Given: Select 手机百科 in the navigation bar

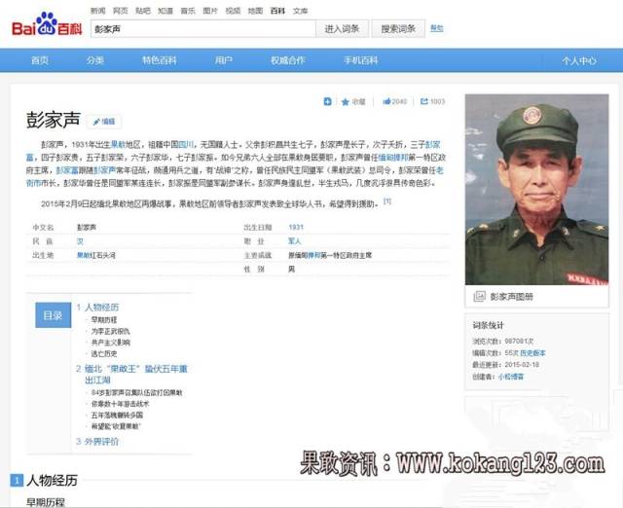Looking at the screenshot, I should point(361,60).
